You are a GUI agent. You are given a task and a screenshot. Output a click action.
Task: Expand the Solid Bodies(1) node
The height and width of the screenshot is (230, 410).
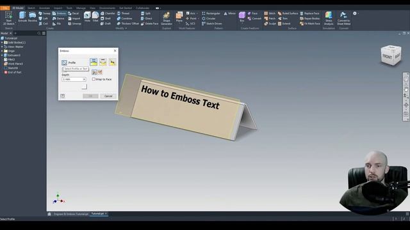(2, 43)
